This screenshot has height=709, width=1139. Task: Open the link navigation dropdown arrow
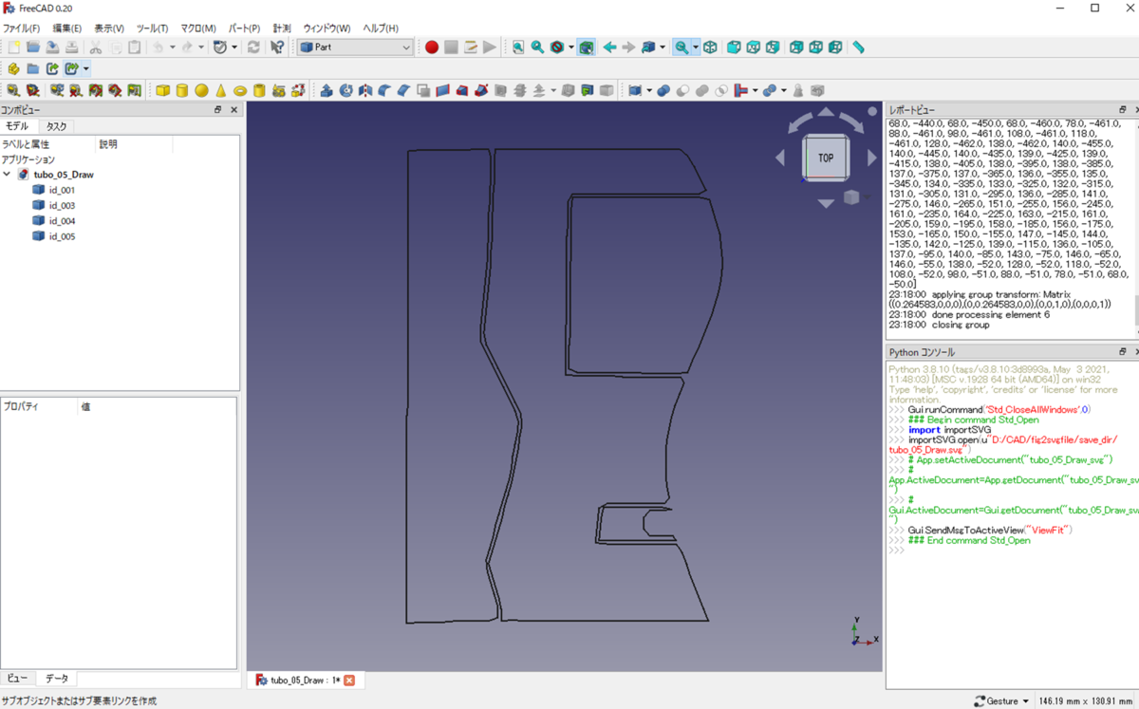click(663, 47)
